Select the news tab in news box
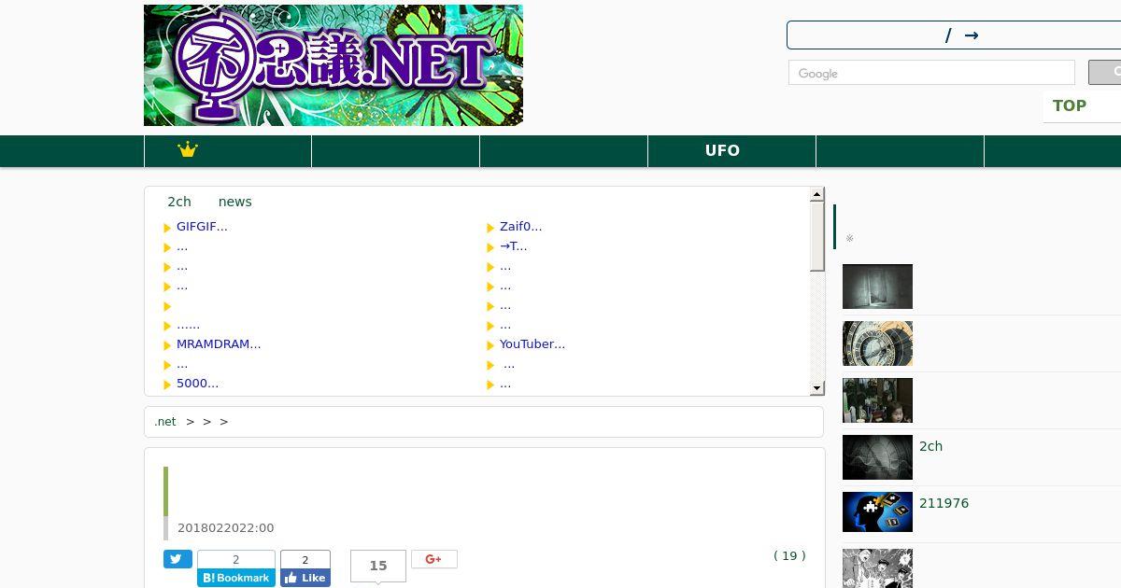Screen dimensions: 1121x588 click(235, 202)
